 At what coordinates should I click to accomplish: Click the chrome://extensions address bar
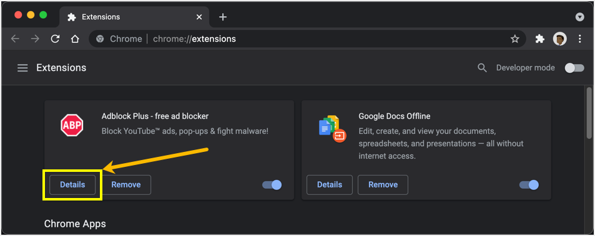(307, 39)
